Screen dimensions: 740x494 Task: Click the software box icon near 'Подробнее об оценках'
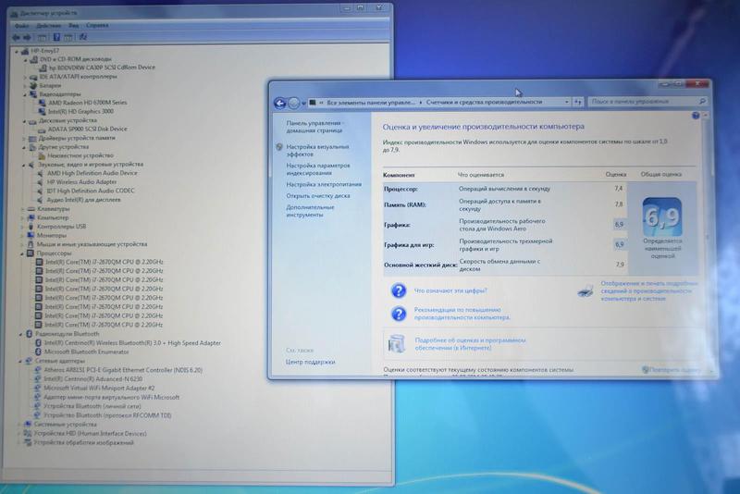click(398, 343)
